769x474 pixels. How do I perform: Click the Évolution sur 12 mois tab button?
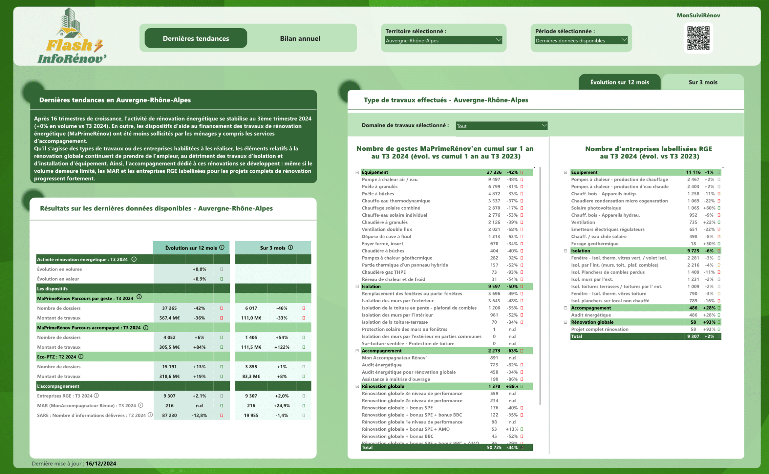point(619,82)
